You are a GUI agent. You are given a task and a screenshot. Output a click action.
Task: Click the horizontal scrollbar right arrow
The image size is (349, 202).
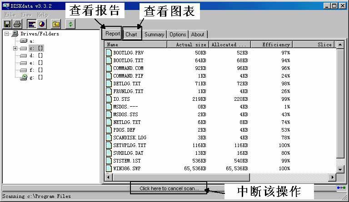point(333,177)
